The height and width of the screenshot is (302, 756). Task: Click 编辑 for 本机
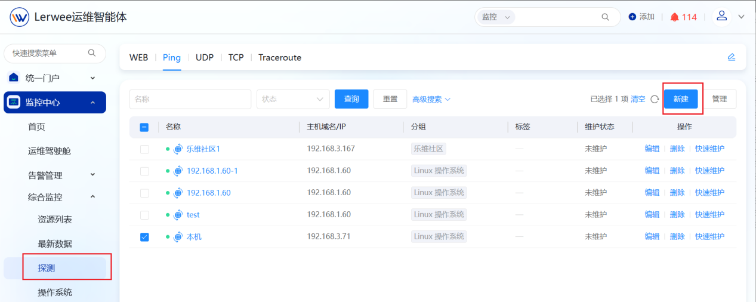652,237
